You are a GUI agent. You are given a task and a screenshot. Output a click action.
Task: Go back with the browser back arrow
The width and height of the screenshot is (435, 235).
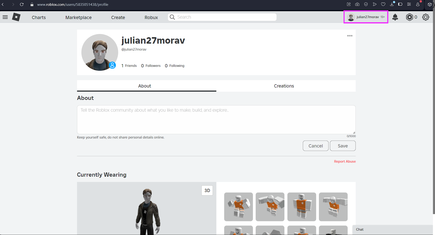point(3,4)
